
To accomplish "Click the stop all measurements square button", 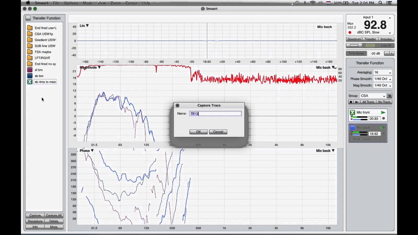I will [x=351, y=102].
